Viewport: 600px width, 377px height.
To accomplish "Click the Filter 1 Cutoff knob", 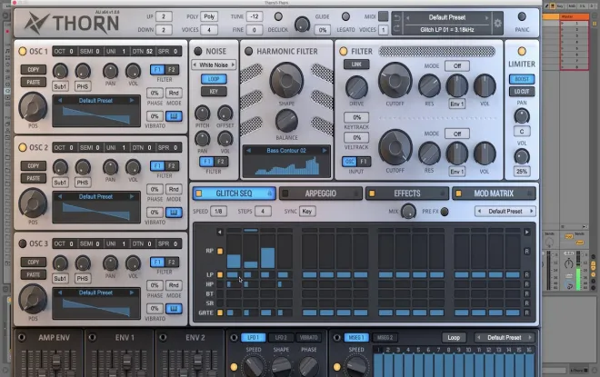I will pyautogui.click(x=395, y=81).
